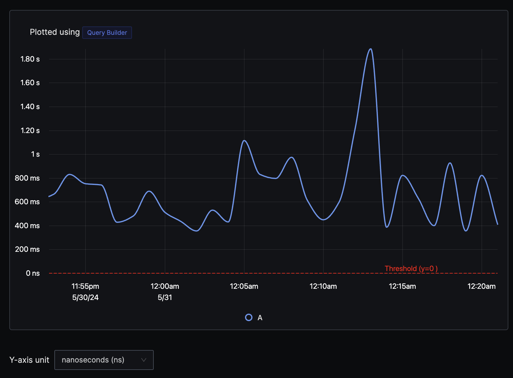Click the 1.20 s y-axis label
Image resolution: width=513 pixels, height=378 pixels.
(x=30, y=131)
